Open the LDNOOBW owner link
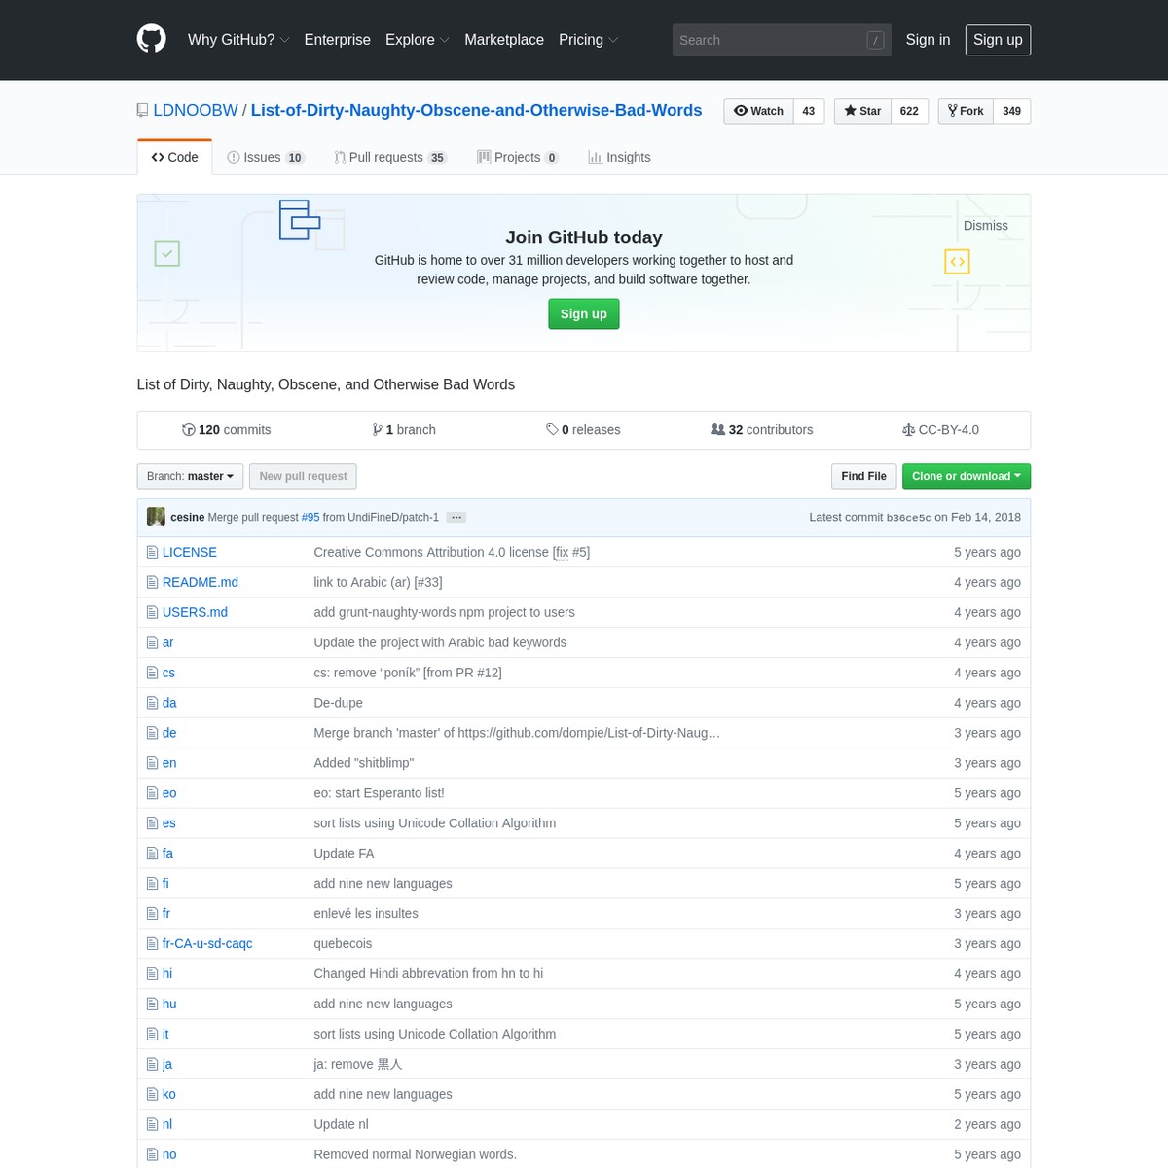Viewport: 1168px width, 1168px height. [196, 110]
